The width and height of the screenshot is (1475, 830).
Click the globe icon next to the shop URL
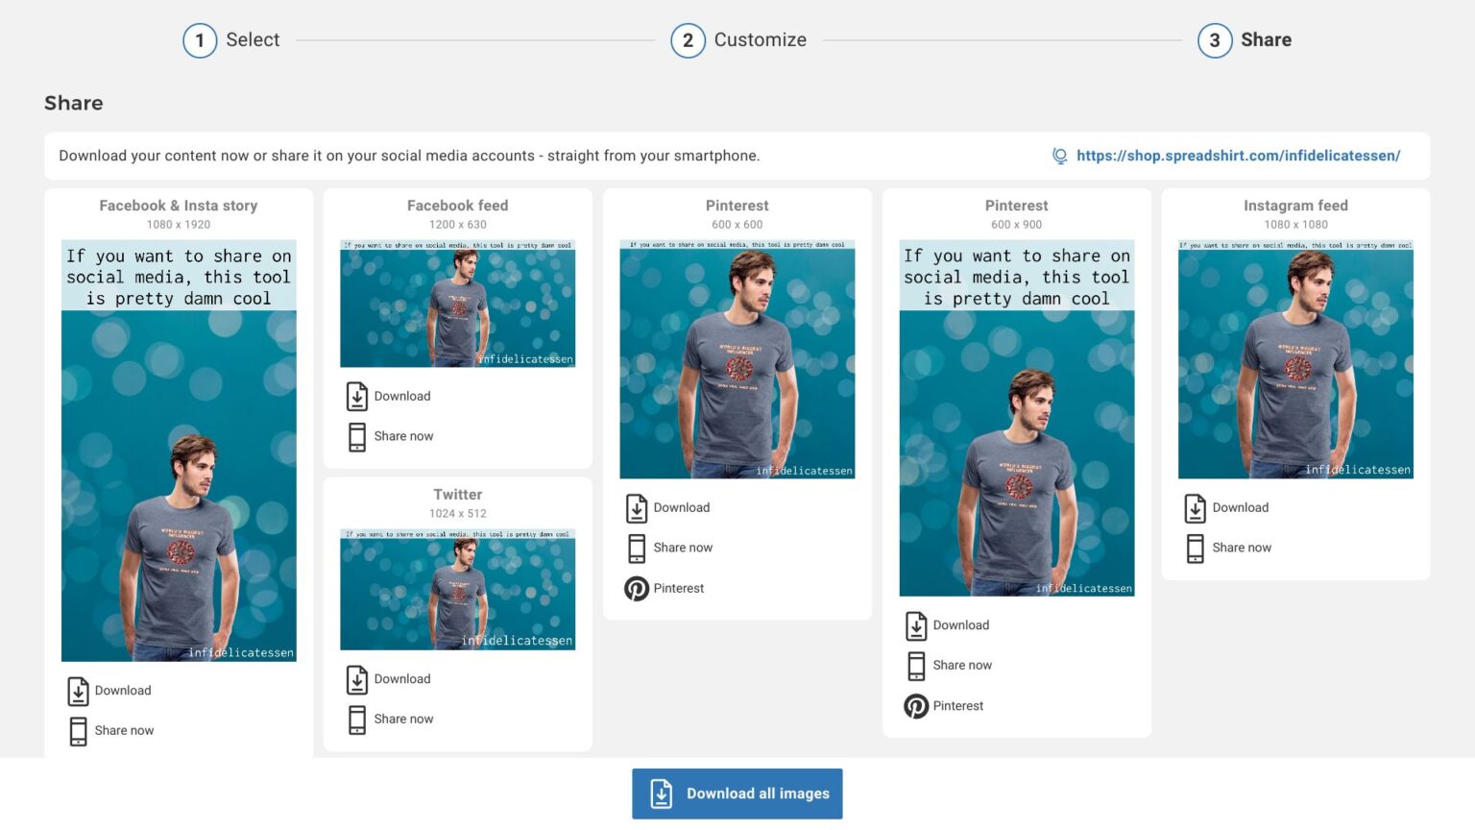point(1060,155)
